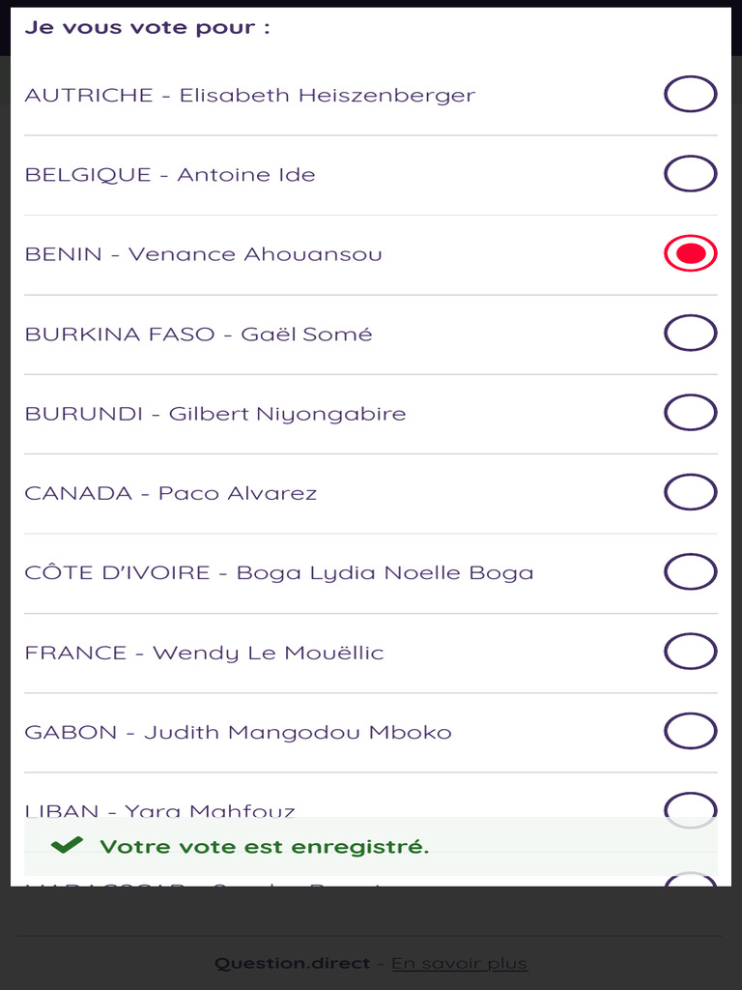
Task: Select the AUTRICHE radio button
Action: click(x=690, y=95)
